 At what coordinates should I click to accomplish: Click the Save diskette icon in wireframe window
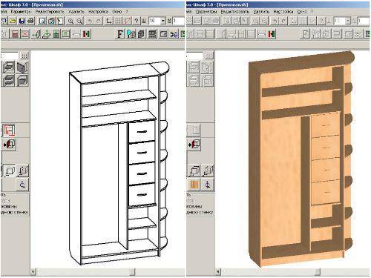tap(22, 21)
